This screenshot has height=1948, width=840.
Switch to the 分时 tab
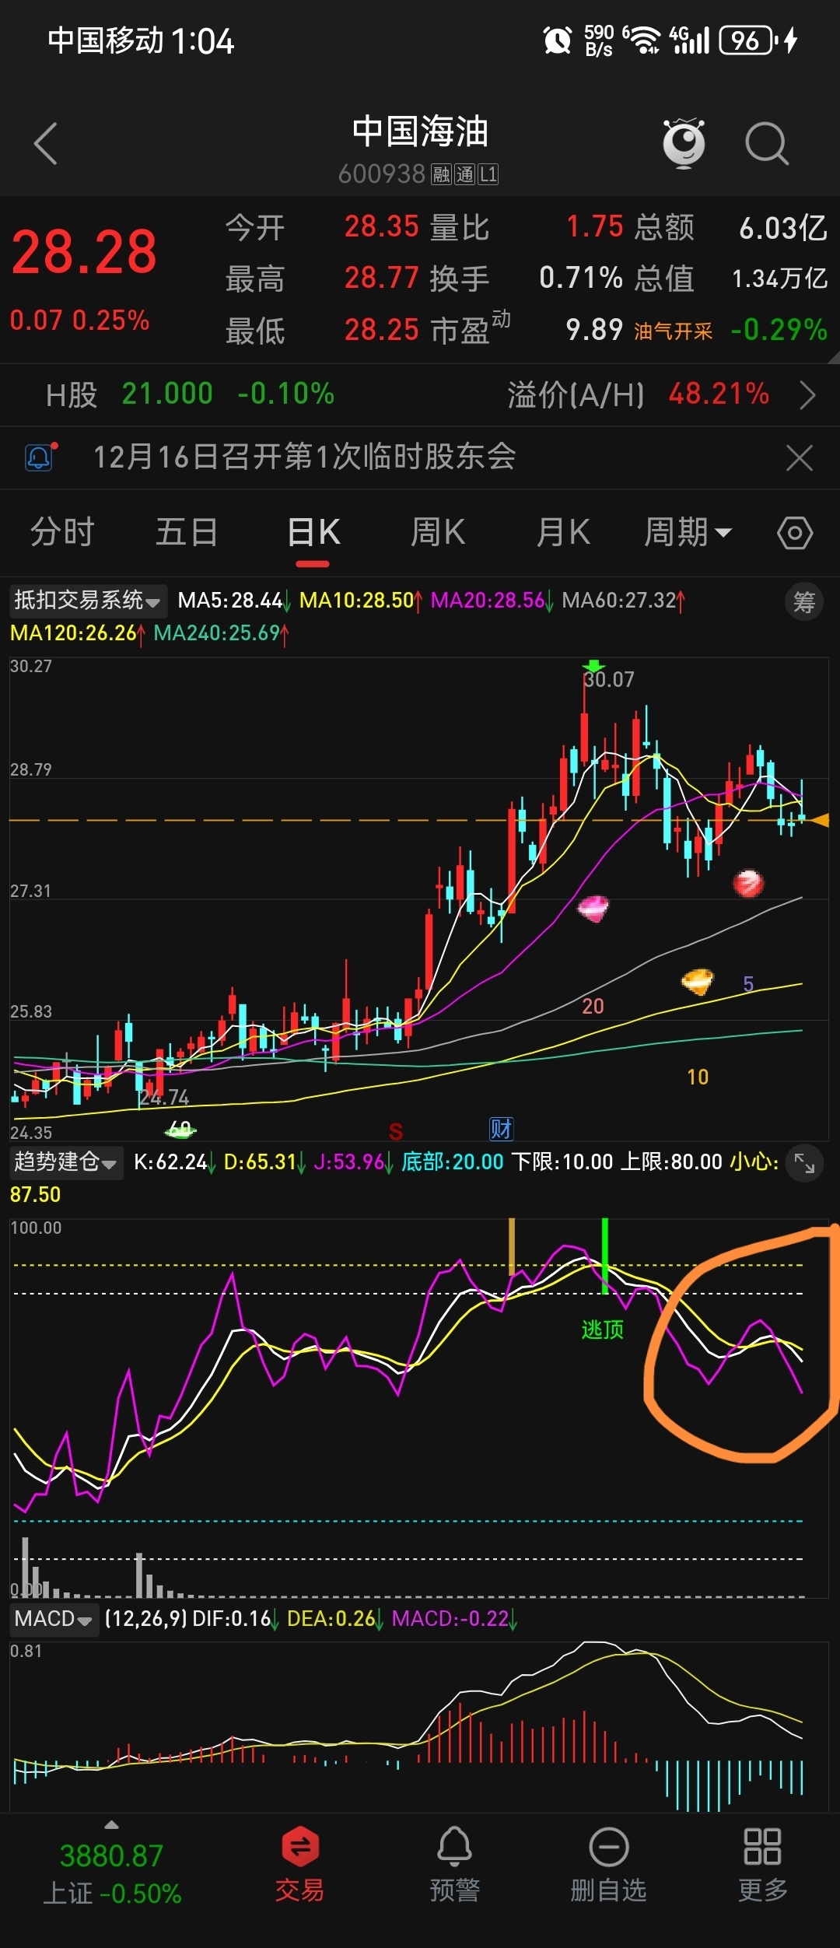tap(62, 533)
